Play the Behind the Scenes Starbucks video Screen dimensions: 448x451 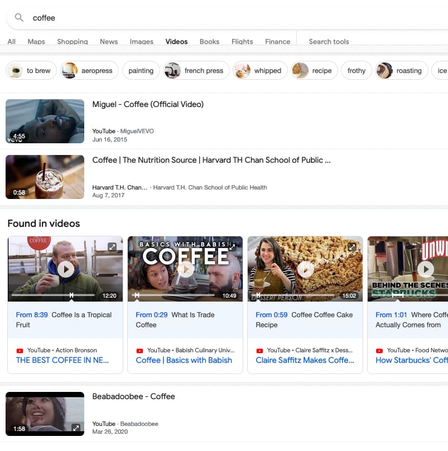[426, 269]
